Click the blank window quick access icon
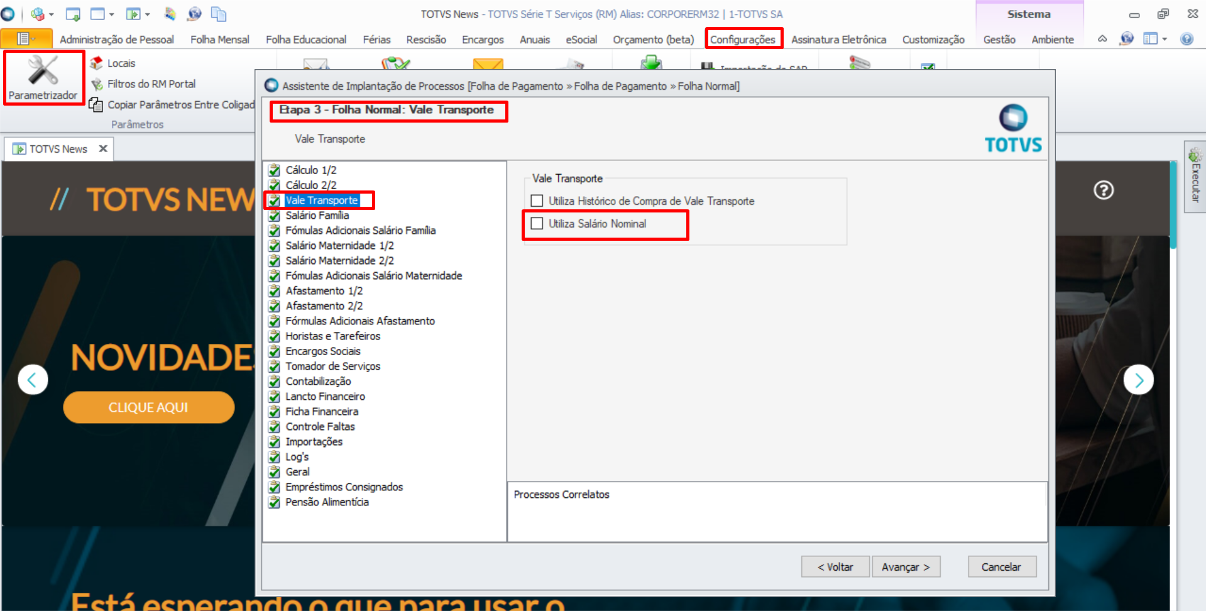 pos(97,14)
